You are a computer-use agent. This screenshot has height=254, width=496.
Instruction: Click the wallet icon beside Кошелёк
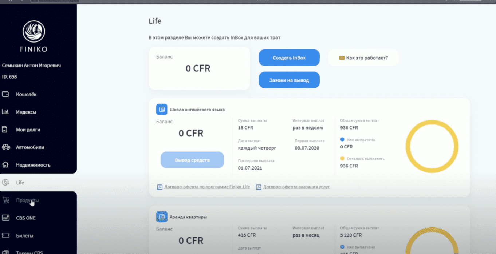tap(5, 94)
